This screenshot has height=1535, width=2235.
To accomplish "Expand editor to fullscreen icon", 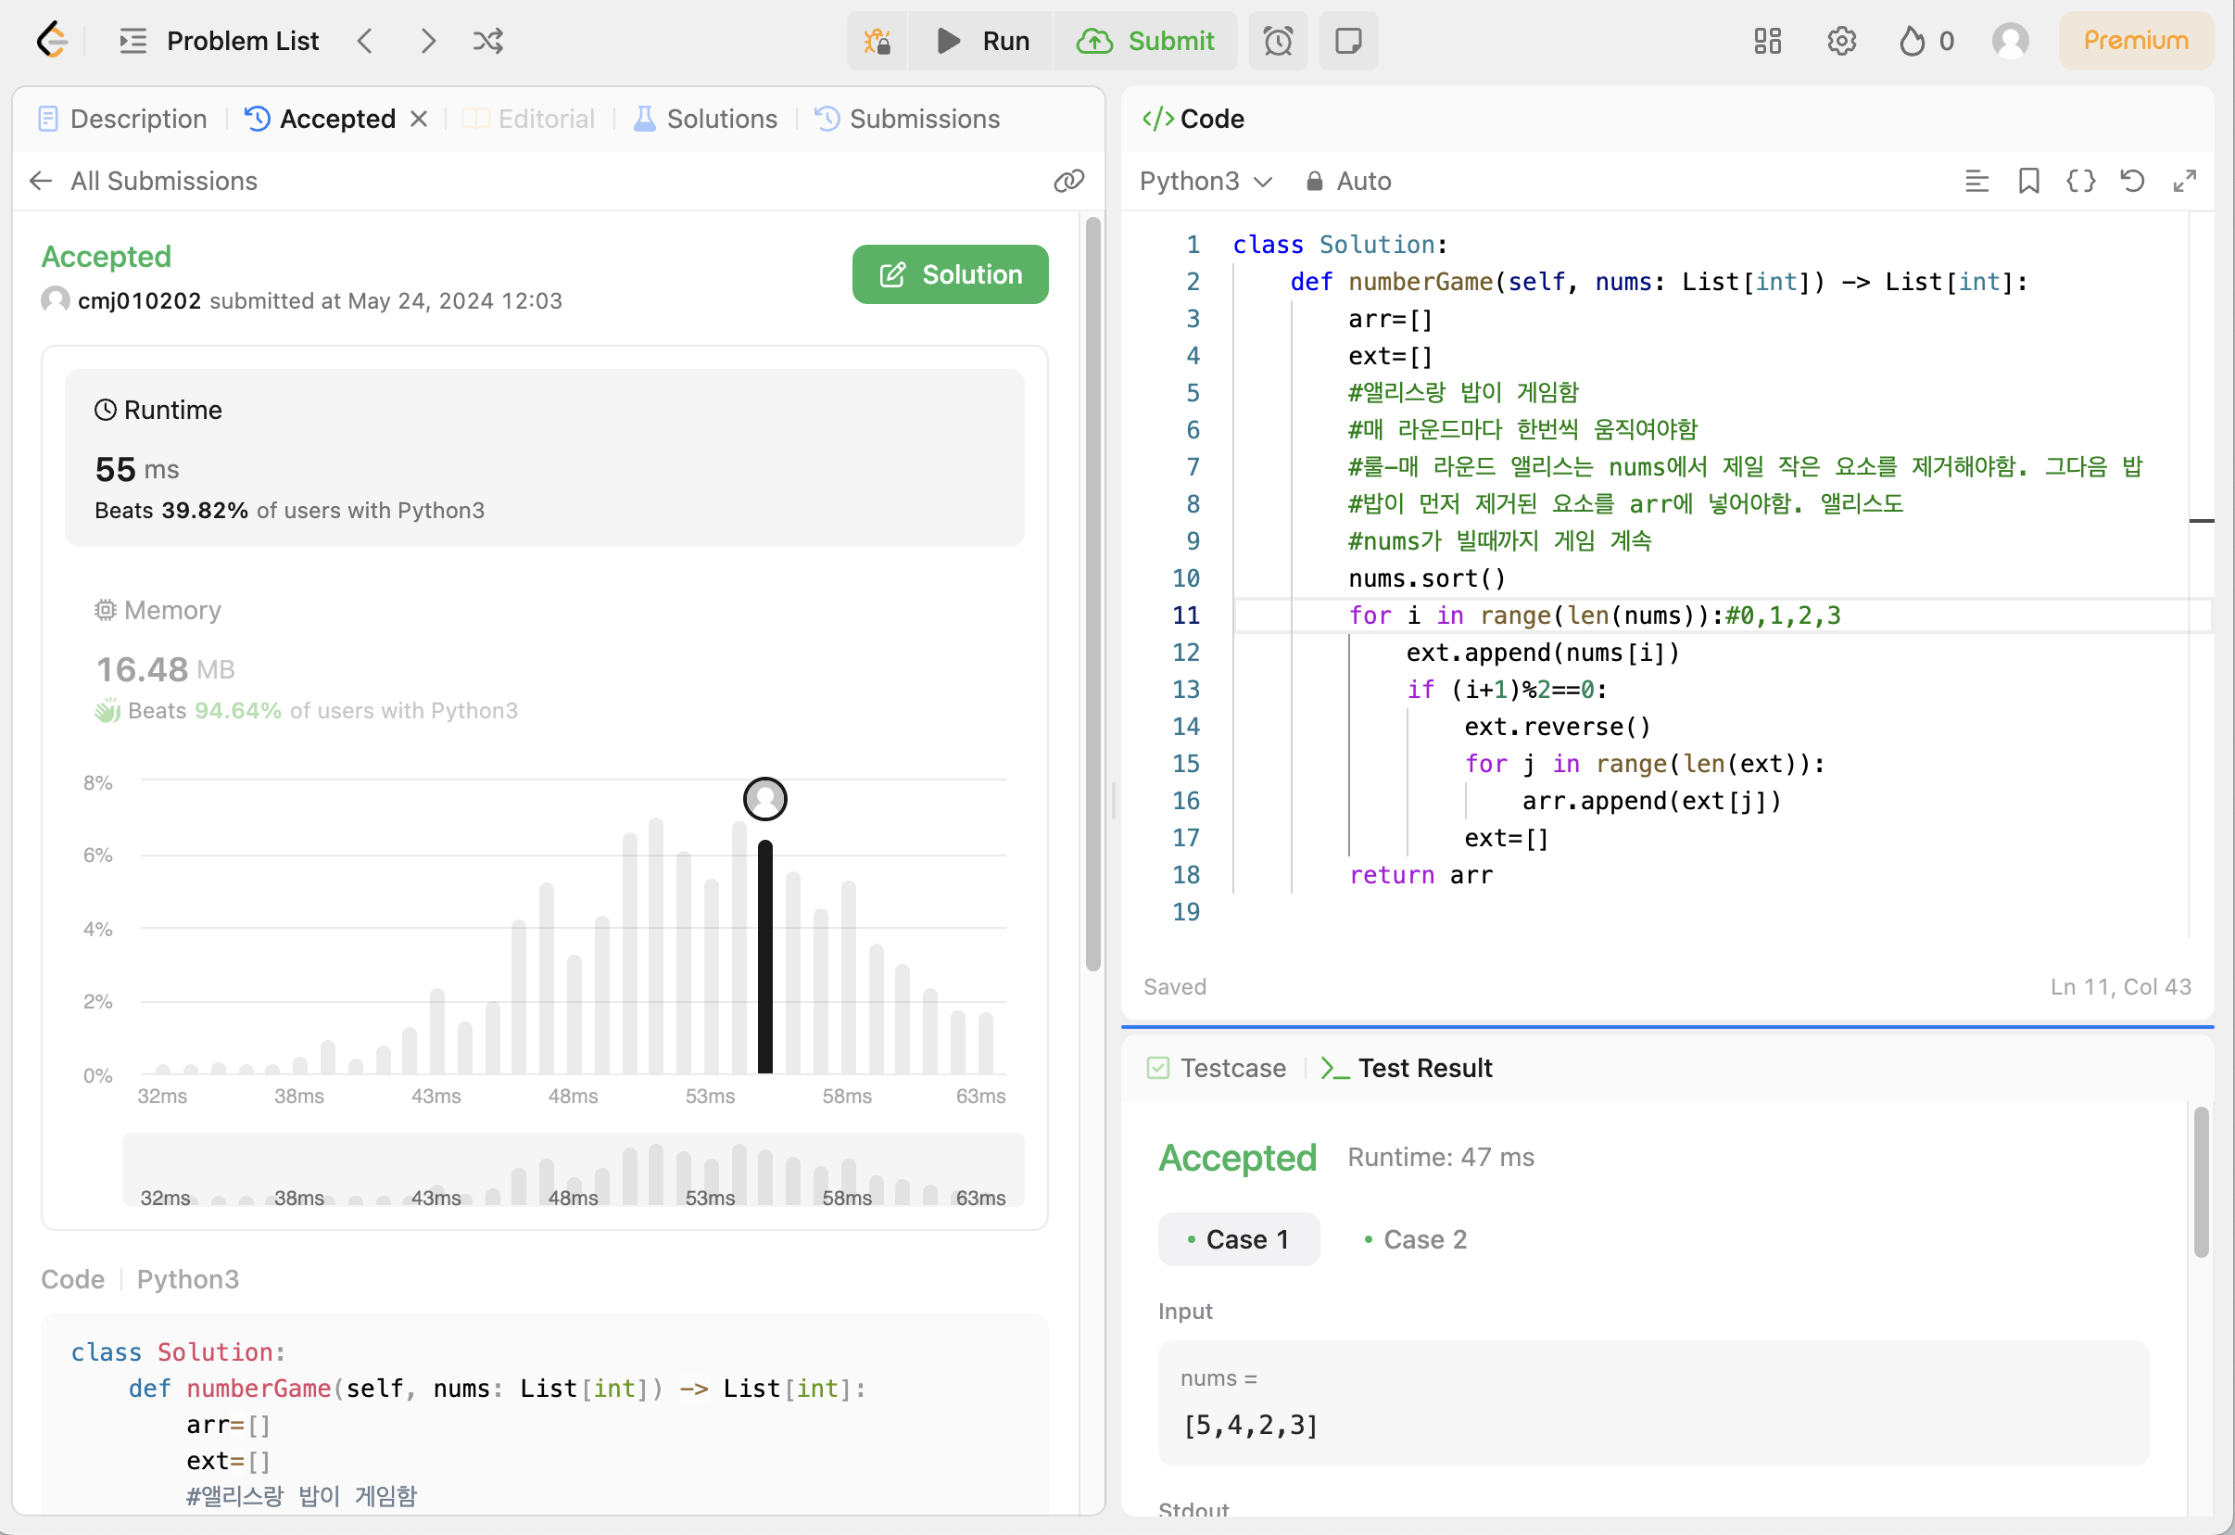I will pyautogui.click(x=2184, y=181).
